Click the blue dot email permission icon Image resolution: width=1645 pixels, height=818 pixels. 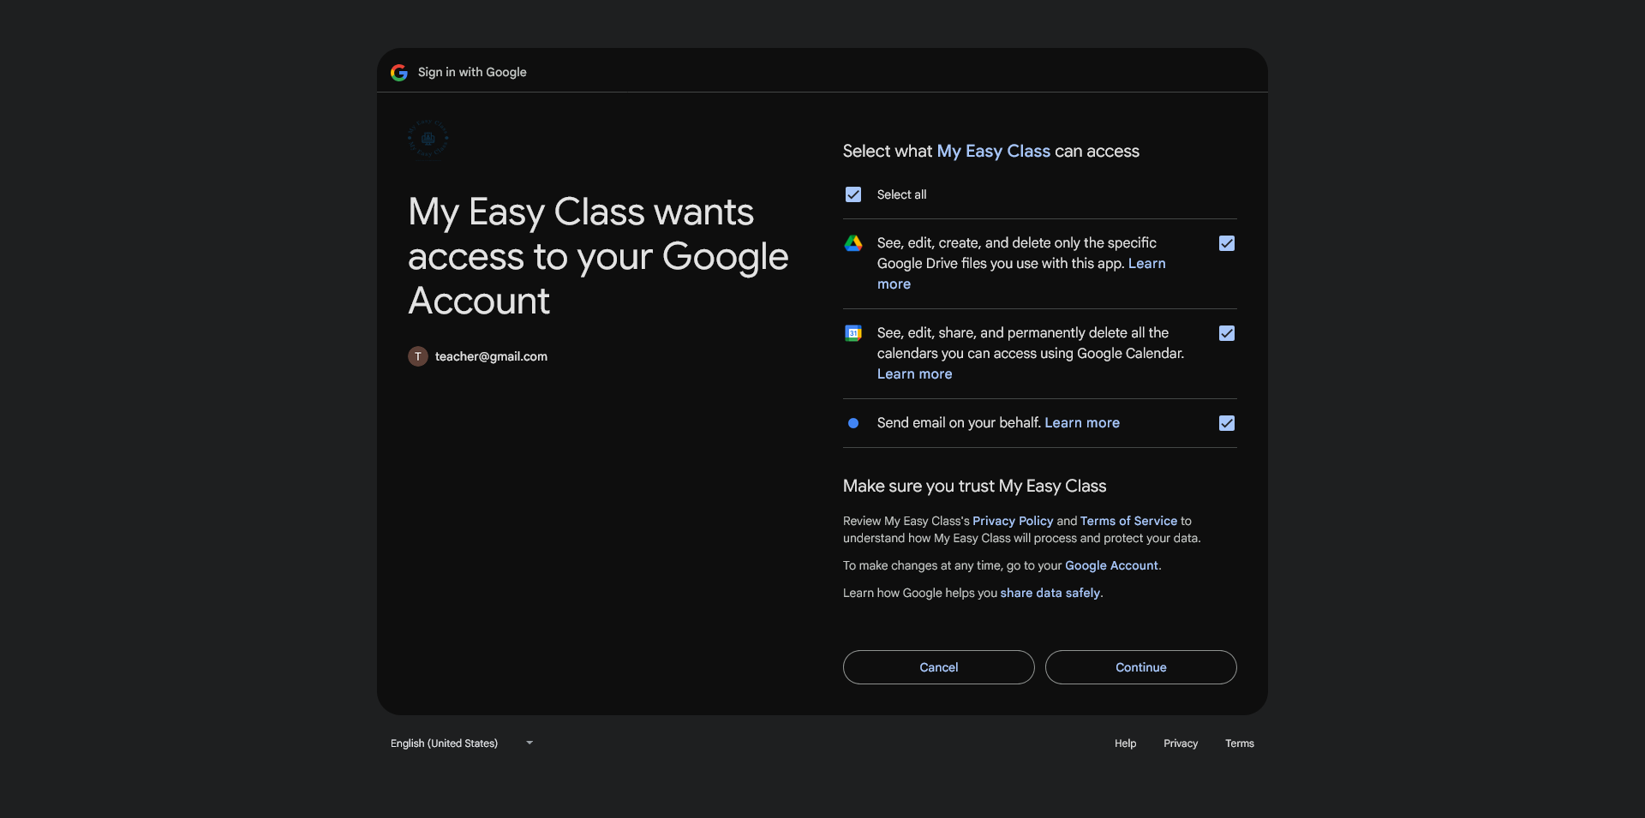pos(853,423)
